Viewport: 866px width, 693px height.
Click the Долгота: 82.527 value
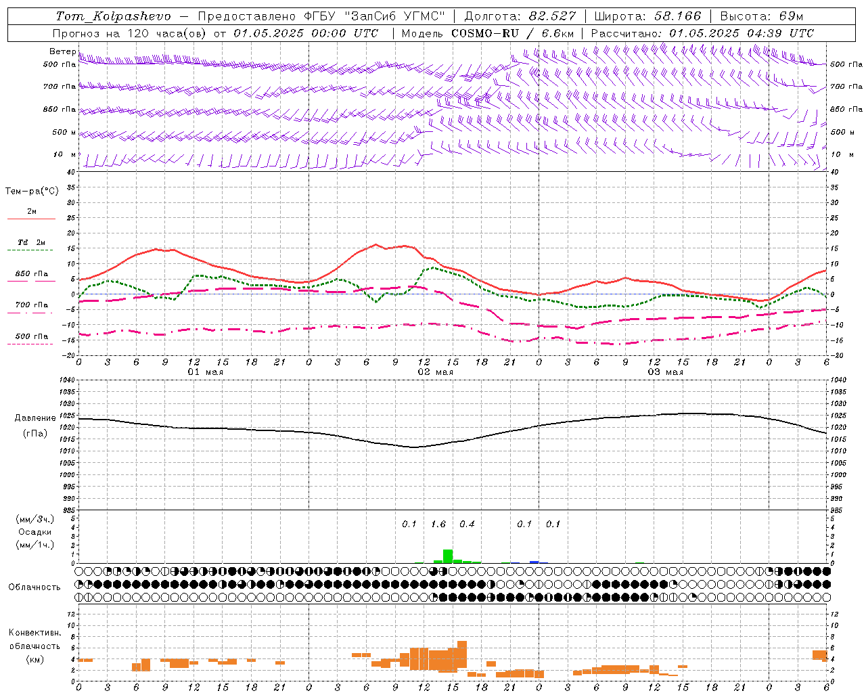pos(520,16)
